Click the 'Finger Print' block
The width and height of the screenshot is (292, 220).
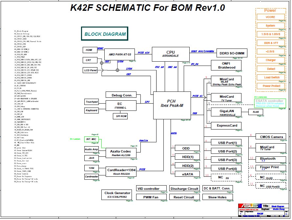(x=271, y=168)
